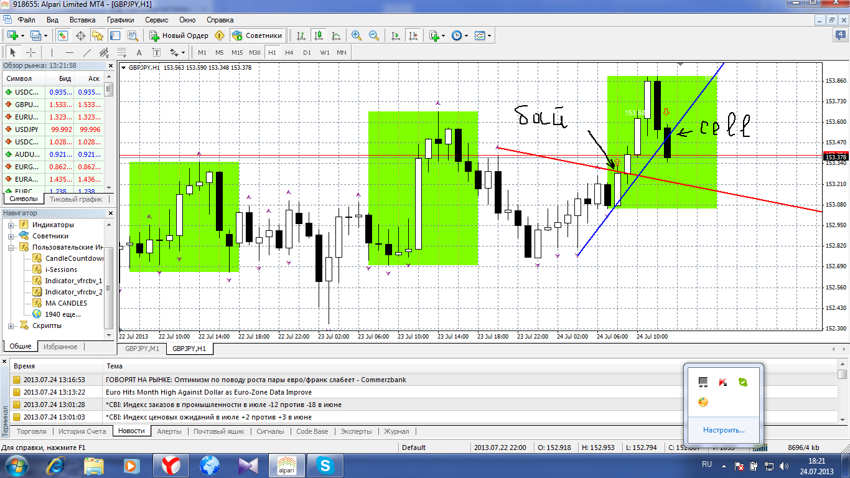Toggle chart shift from right edge
This screenshot has height=478, width=850.
coord(413,35)
